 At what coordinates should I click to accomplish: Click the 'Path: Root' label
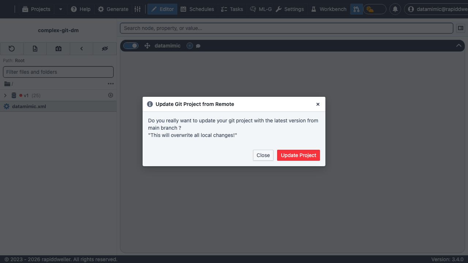coord(14,61)
